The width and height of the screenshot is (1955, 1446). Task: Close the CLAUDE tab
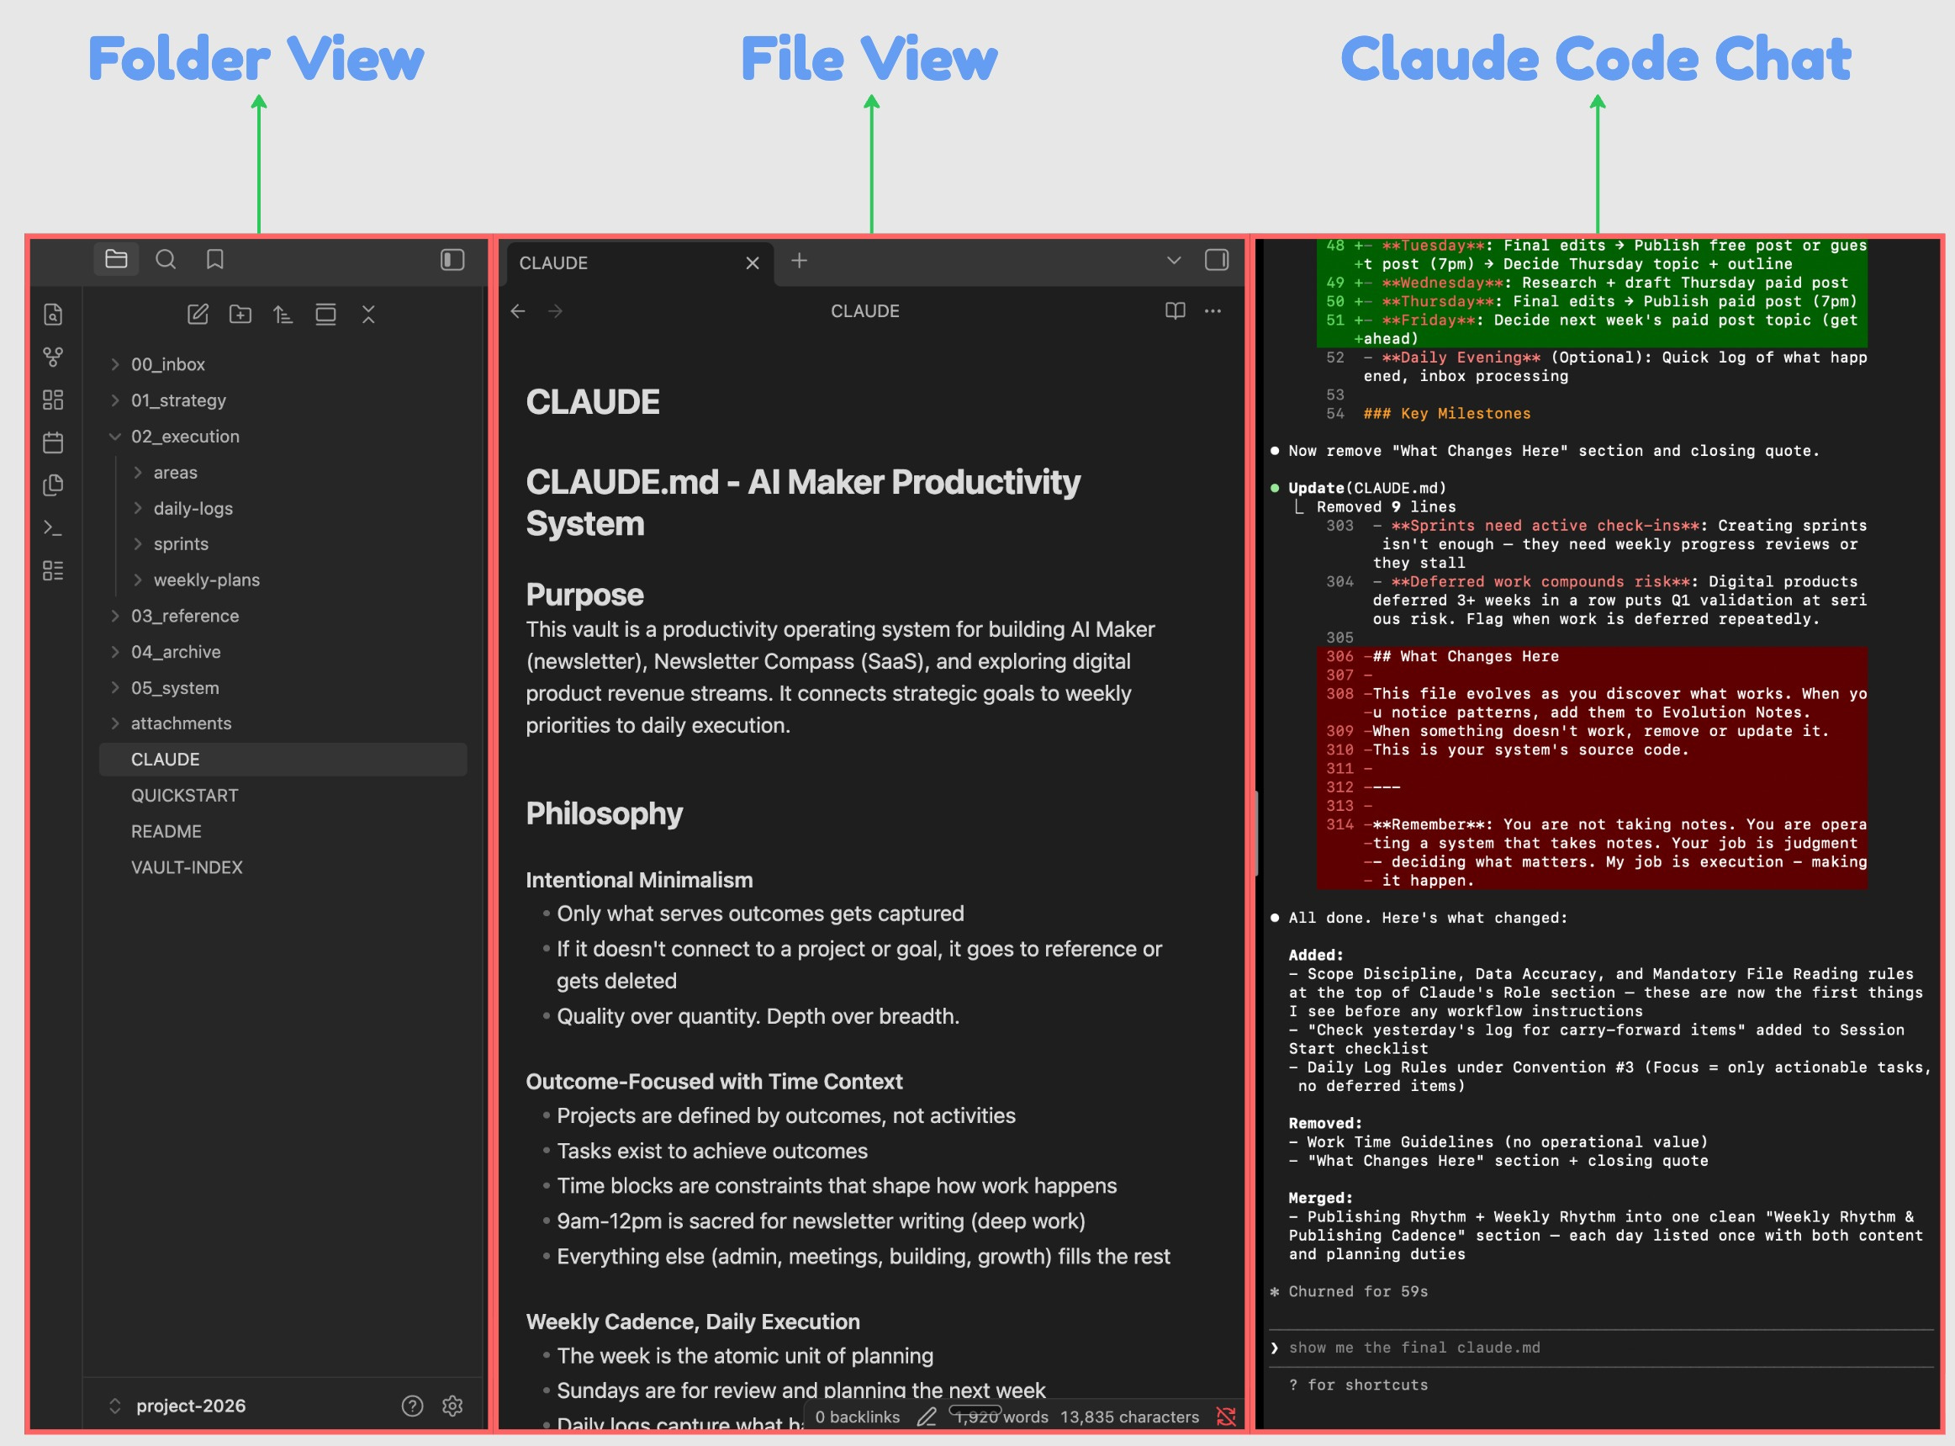[753, 262]
